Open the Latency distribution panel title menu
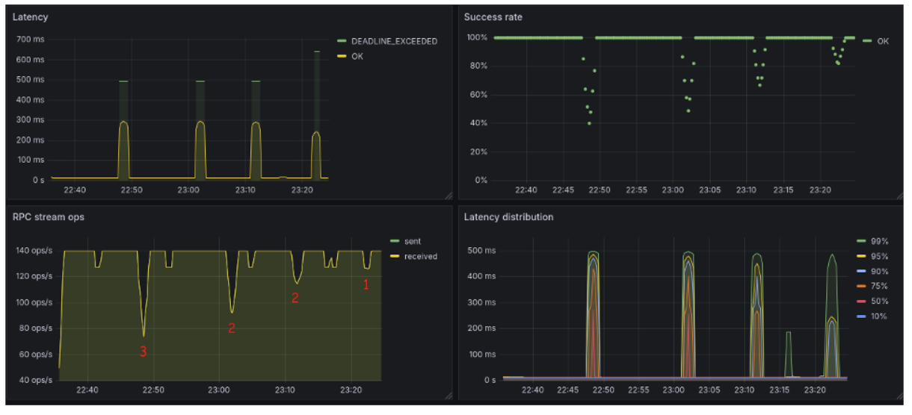912x415 pixels. click(509, 217)
